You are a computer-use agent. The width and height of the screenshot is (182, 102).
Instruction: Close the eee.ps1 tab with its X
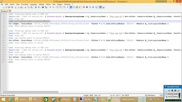pos(9,11)
